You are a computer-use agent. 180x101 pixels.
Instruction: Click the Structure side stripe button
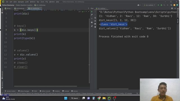click(x=2, y=85)
